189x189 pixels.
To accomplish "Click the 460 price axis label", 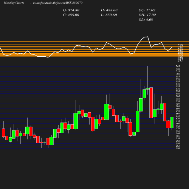I will click(x=178, y=113).
